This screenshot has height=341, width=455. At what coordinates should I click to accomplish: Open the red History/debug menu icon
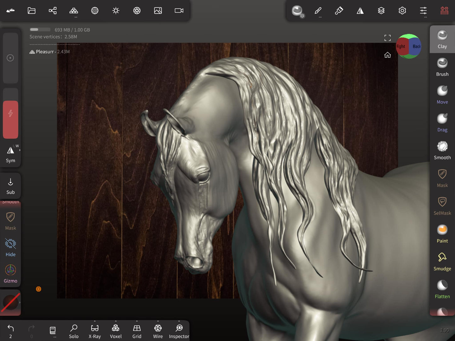pyautogui.click(x=445, y=11)
